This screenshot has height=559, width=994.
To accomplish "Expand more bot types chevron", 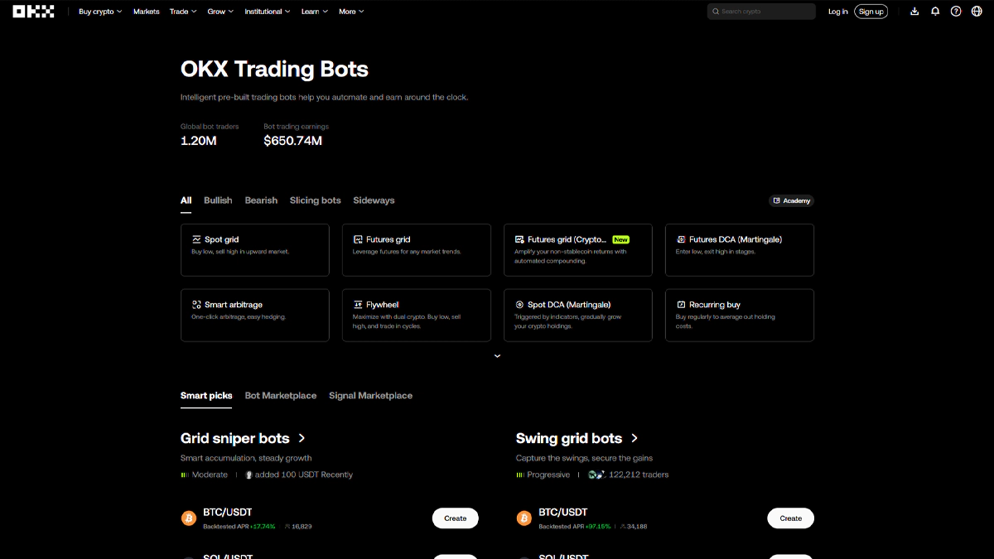I will (497, 356).
